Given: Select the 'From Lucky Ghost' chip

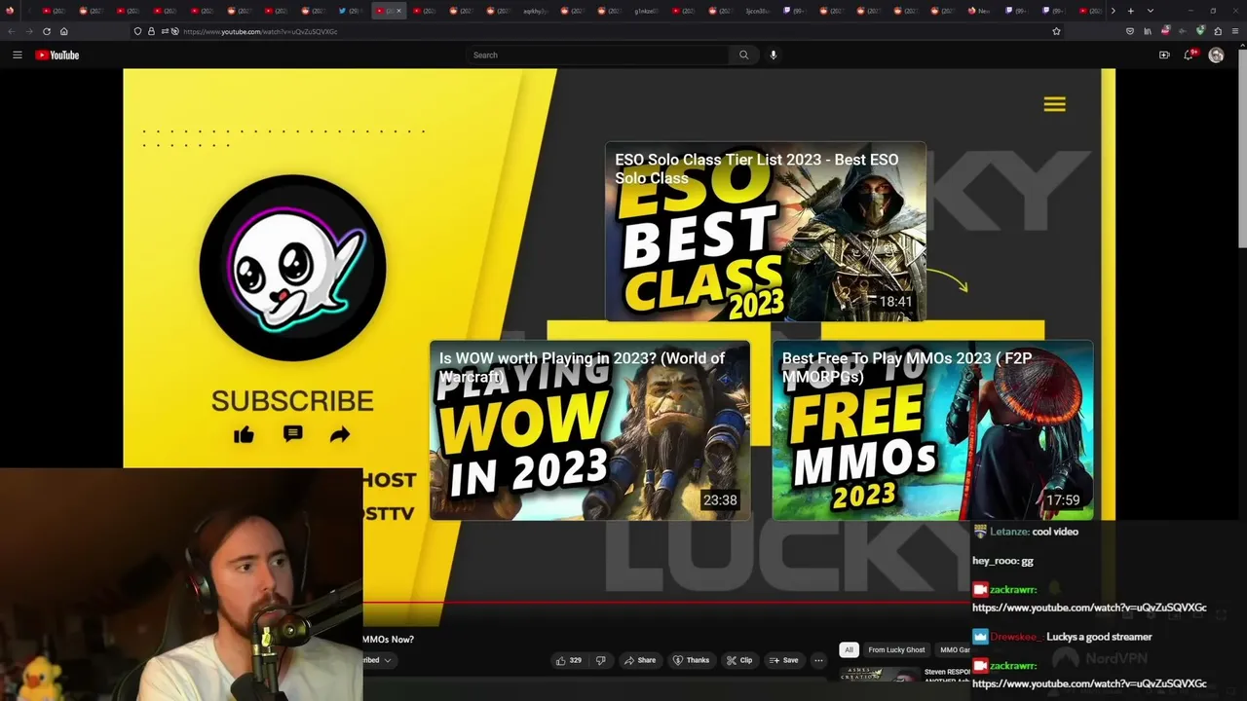Looking at the screenshot, I should click(x=896, y=649).
